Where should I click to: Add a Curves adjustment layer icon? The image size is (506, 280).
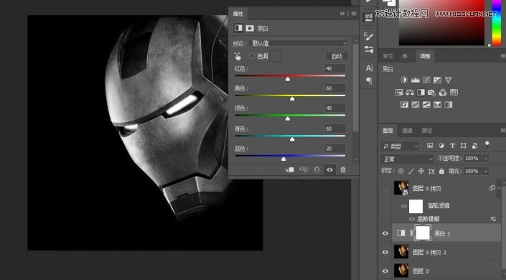pos(426,80)
